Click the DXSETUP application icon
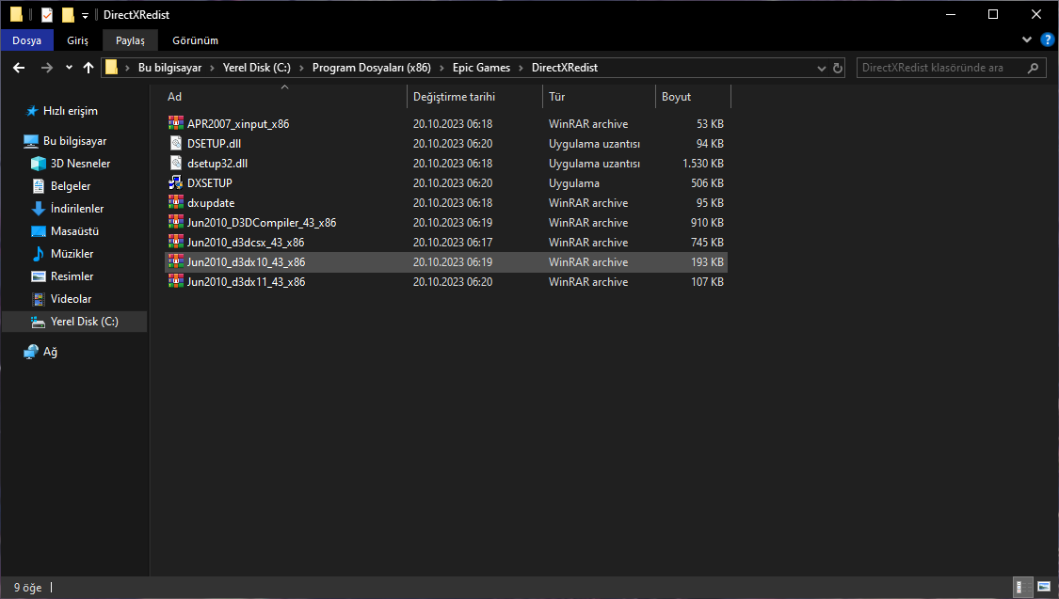This screenshot has height=599, width=1059. tap(176, 182)
